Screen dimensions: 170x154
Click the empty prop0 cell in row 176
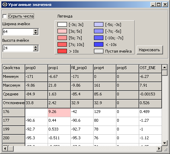36,113
